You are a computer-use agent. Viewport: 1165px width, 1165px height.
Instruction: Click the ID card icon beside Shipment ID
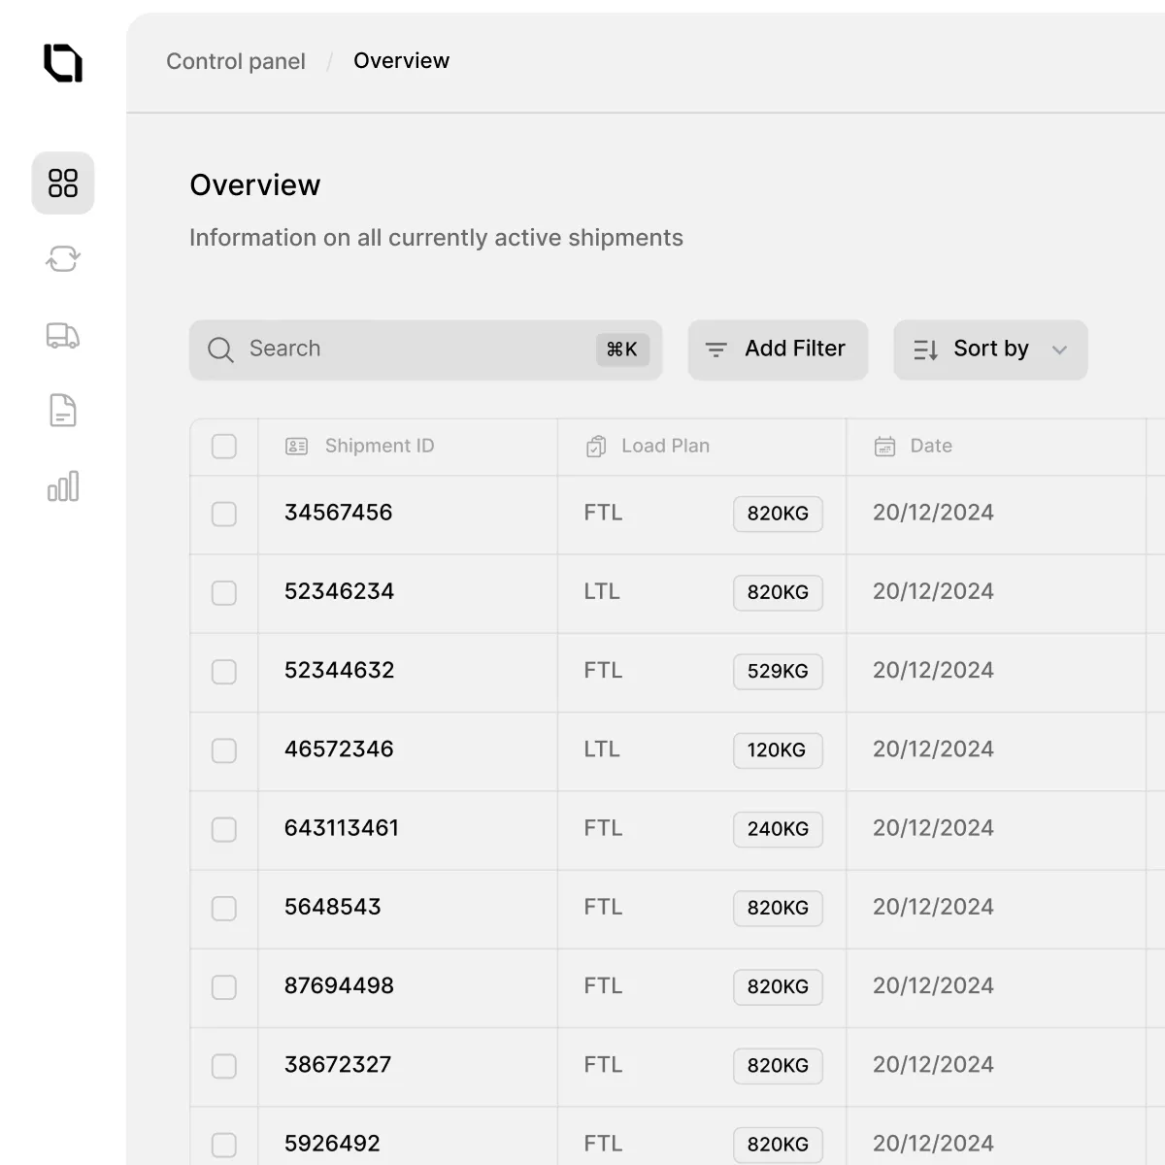(294, 446)
